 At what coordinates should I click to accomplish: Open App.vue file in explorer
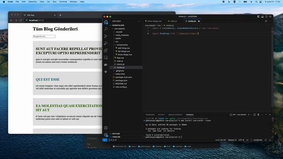[x=126, y=58]
